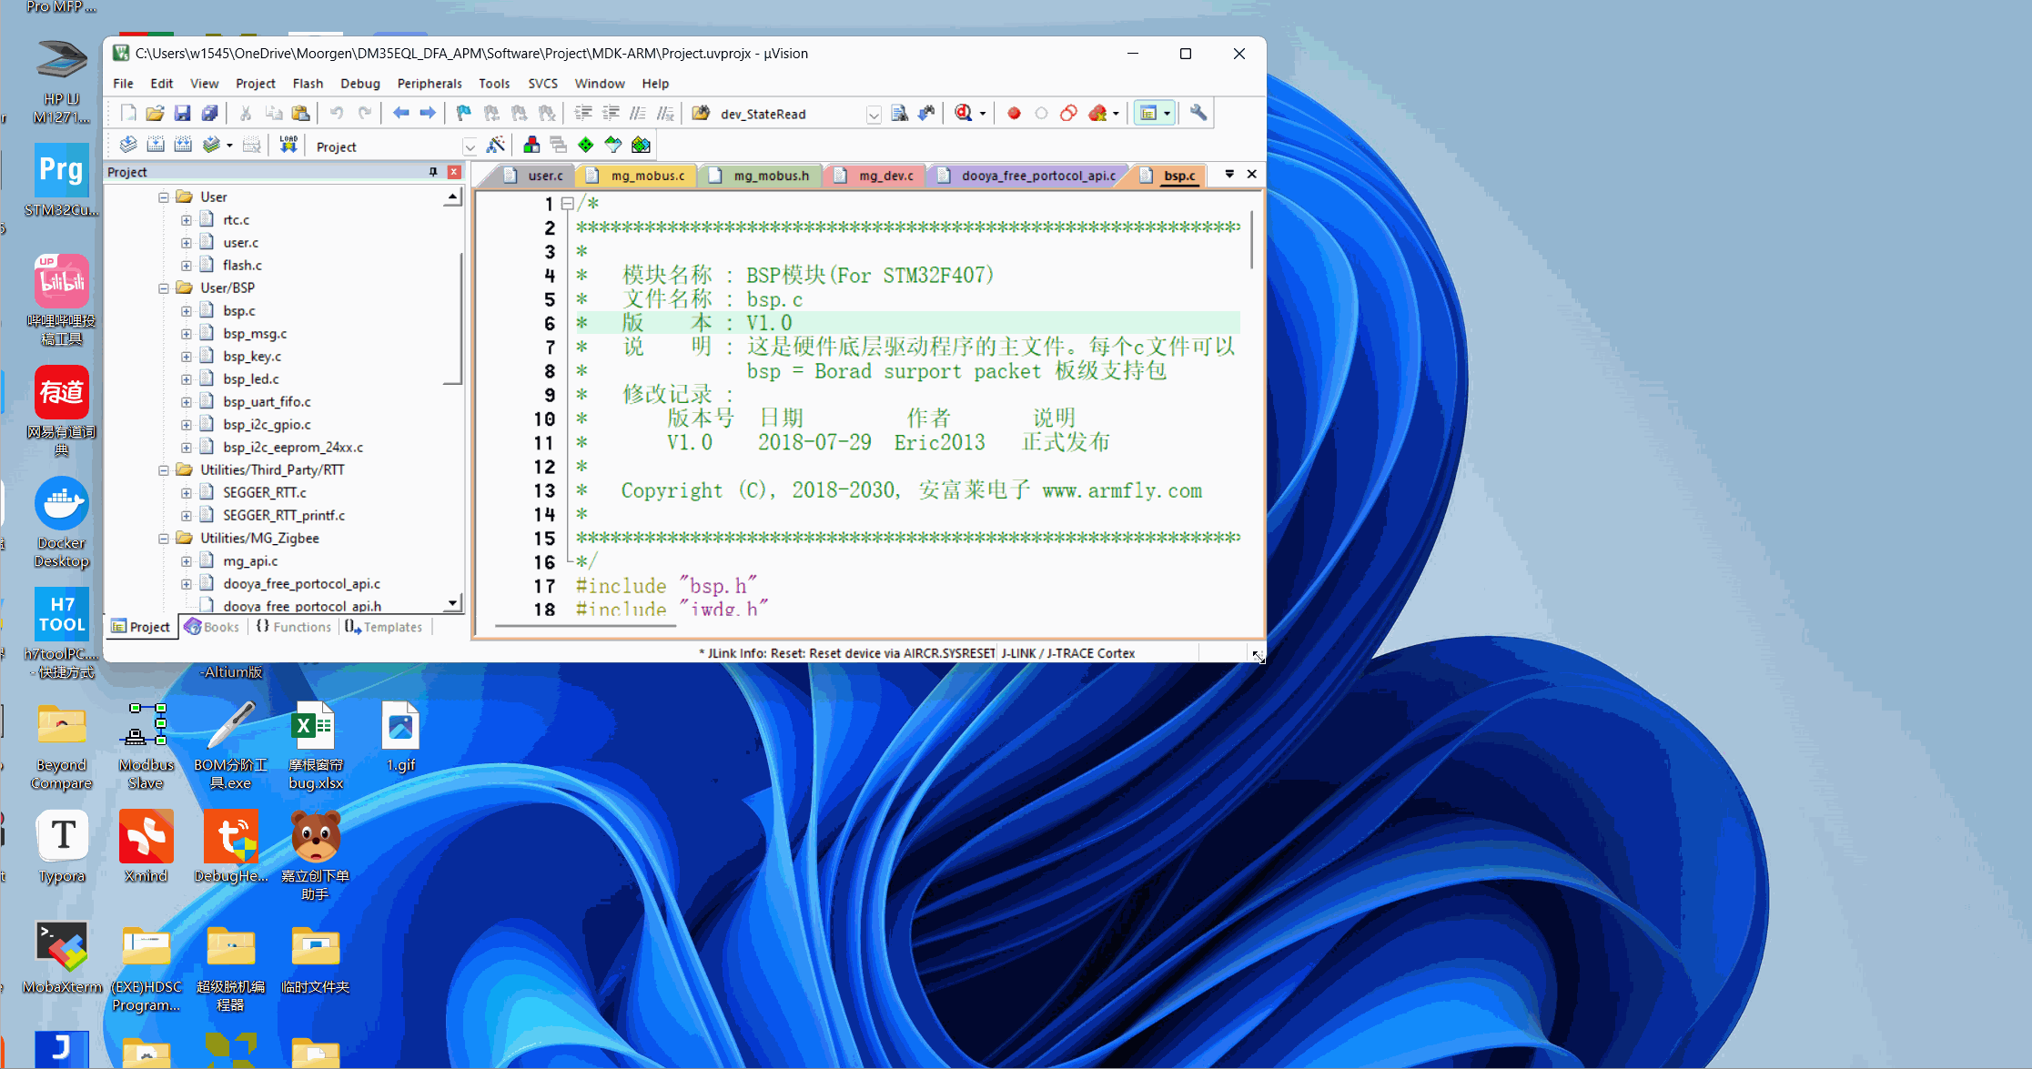
Task: Open the Peripherals menu
Action: coord(429,83)
